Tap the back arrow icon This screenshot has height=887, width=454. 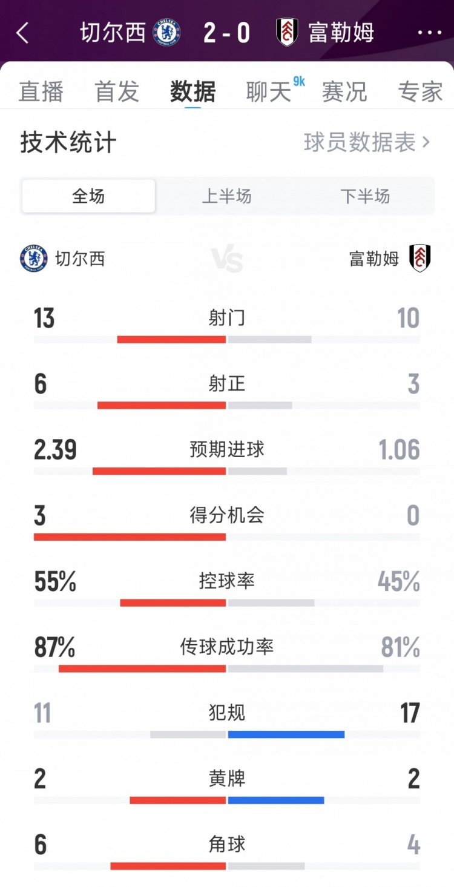click(23, 33)
